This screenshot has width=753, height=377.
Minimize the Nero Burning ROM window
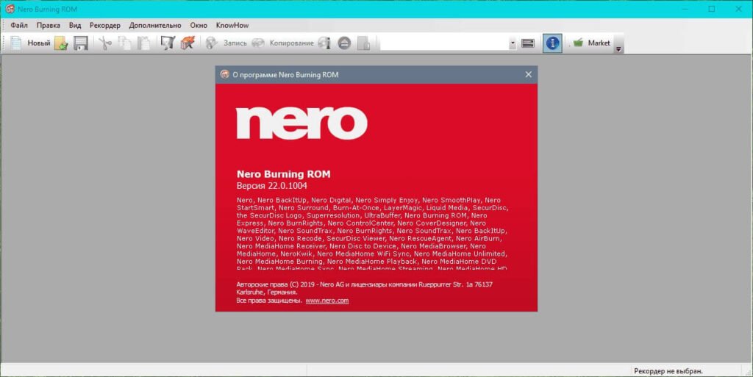point(685,9)
